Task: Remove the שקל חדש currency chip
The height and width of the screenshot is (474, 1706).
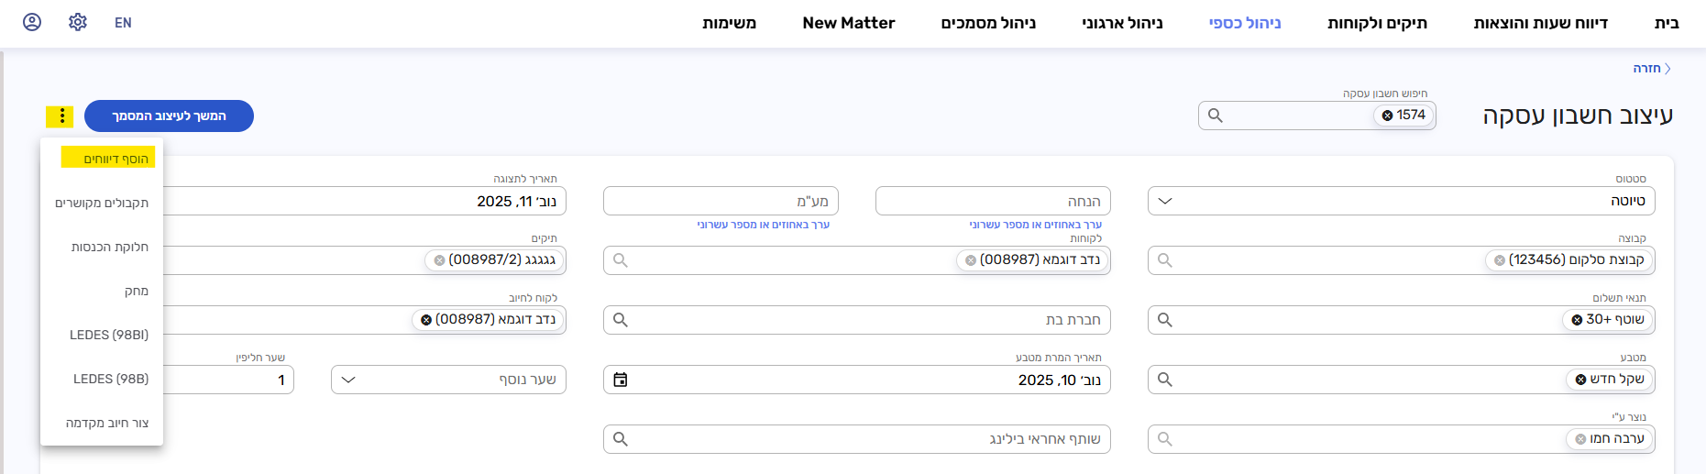Action: (1581, 380)
